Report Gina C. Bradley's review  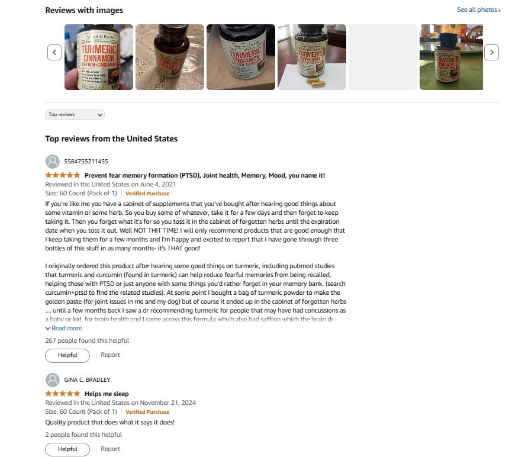pos(110,449)
